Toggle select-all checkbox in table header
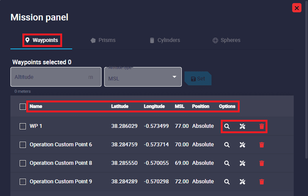The image size is (308, 196). pos(23,107)
